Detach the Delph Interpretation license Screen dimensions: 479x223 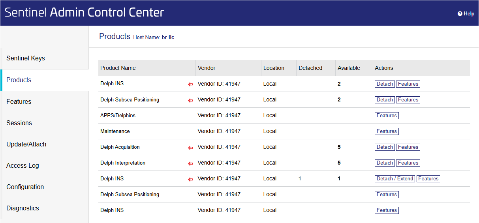[x=385, y=163]
